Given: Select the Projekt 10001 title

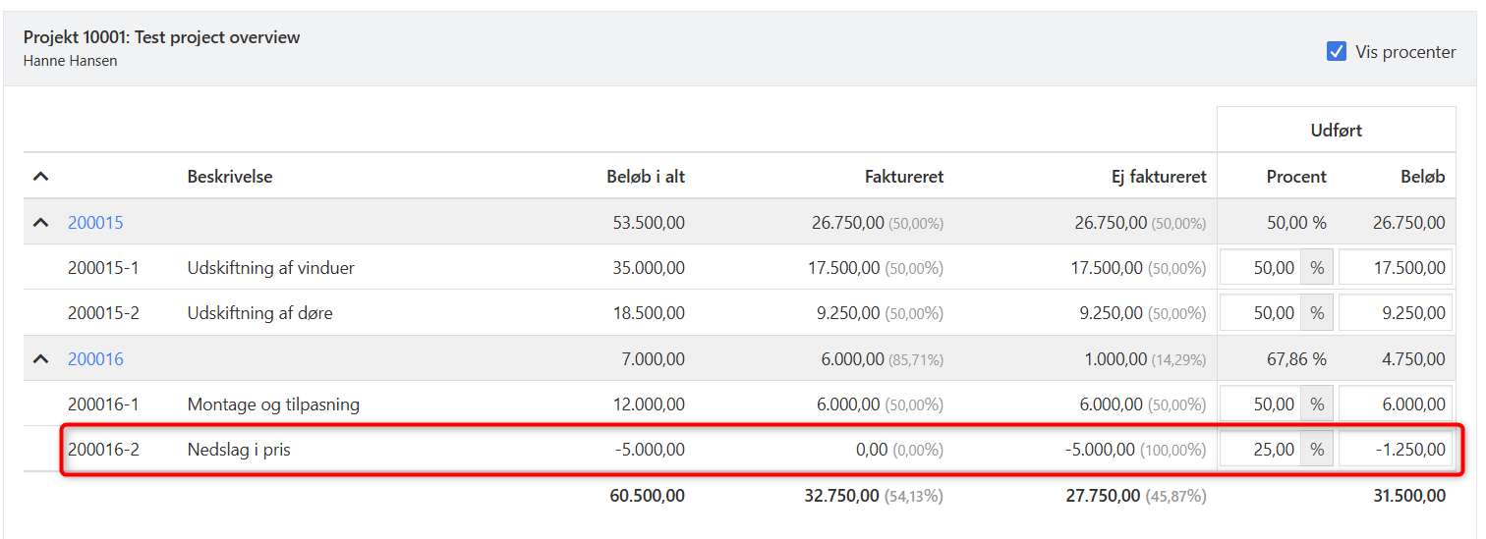Looking at the screenshot, I should coord(162,37).
